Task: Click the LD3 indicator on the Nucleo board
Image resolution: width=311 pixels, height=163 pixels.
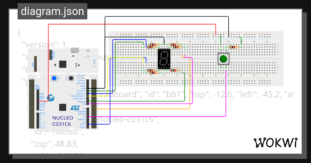Action: pos(79,77)
